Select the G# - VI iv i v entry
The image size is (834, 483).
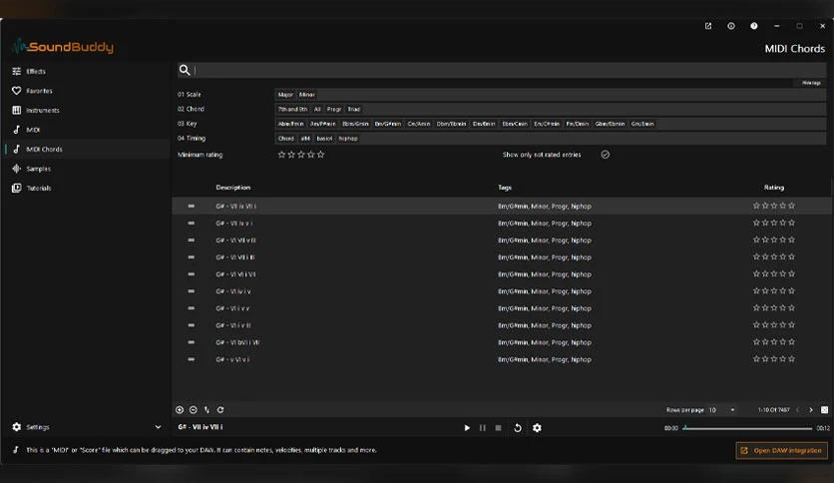click(x=502, y=291)
